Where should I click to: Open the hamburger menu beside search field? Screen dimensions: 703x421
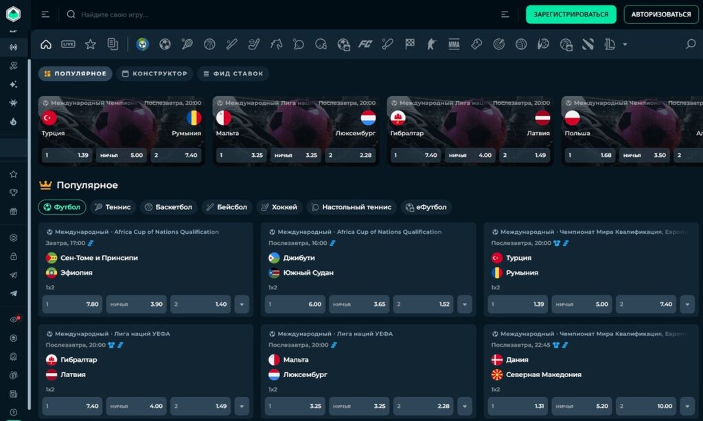45,14
